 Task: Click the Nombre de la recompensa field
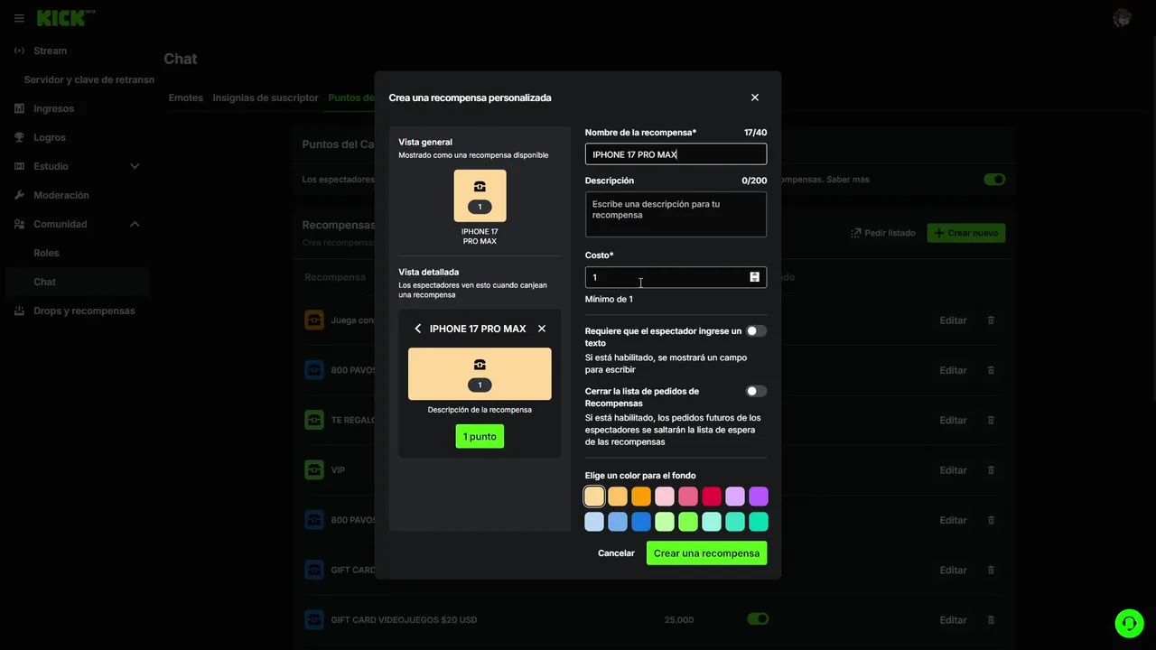point(676,154)
